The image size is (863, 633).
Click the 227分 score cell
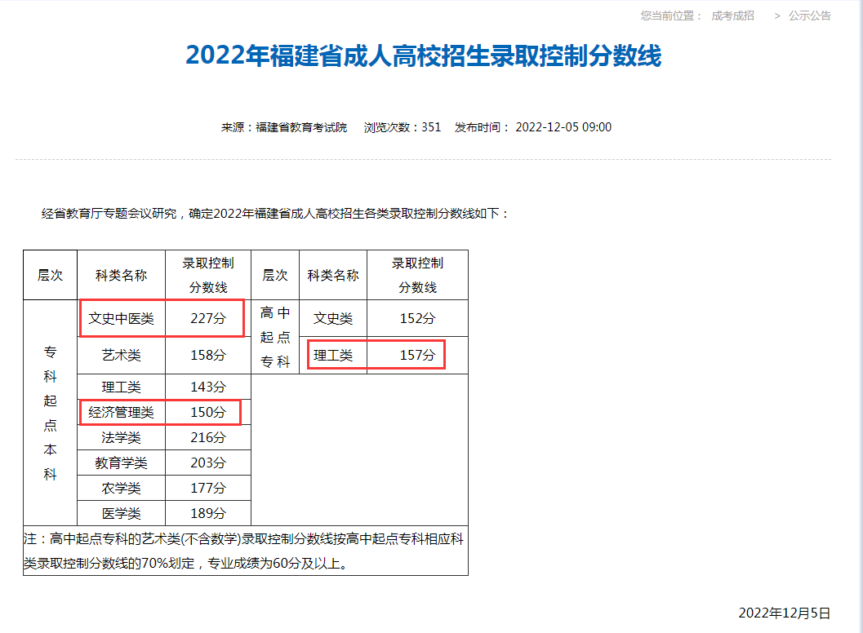click(207, 318)
